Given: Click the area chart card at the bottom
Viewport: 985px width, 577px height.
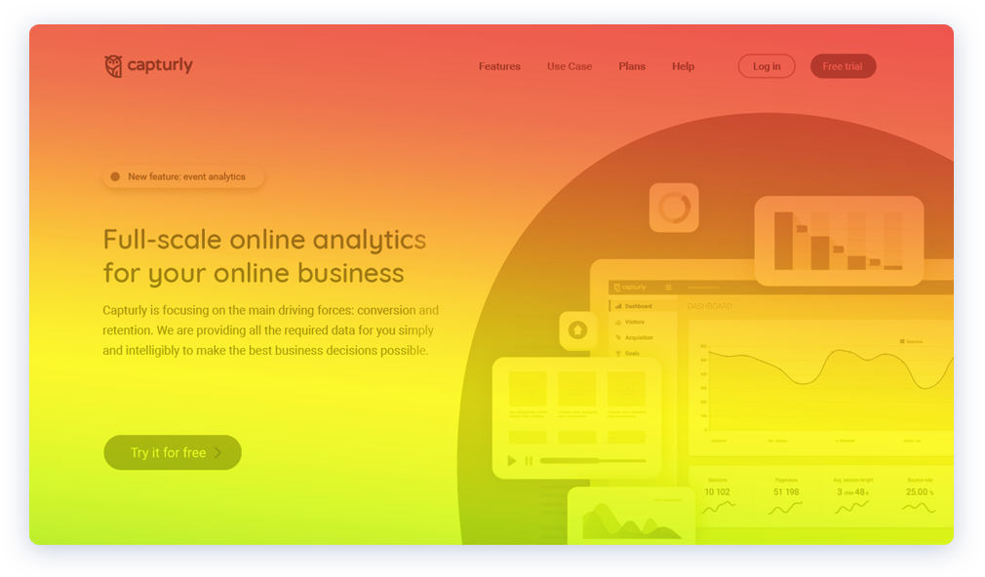Looking at the screenshot, I should pos(631,517).
